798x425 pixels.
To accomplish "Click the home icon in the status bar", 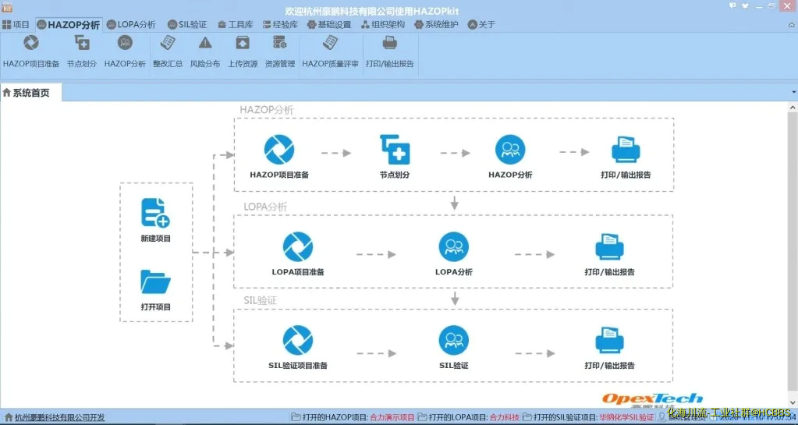I will (x=8, y=417).
